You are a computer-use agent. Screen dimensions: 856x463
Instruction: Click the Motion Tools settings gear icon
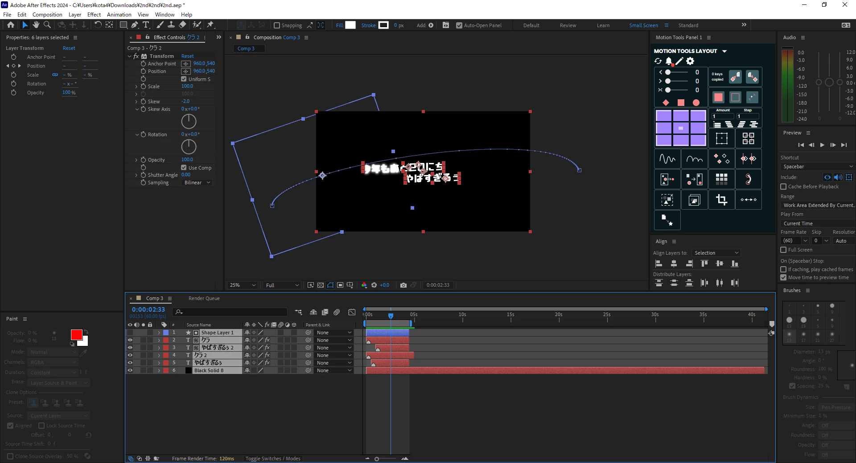(690, 61)
